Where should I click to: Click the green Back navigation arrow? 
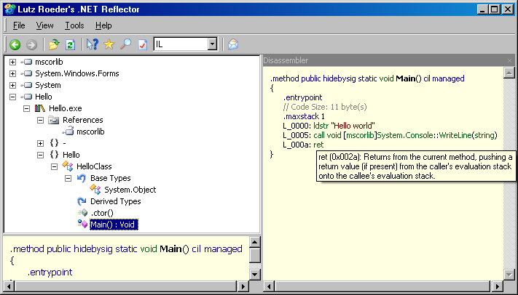coord(15,44)
